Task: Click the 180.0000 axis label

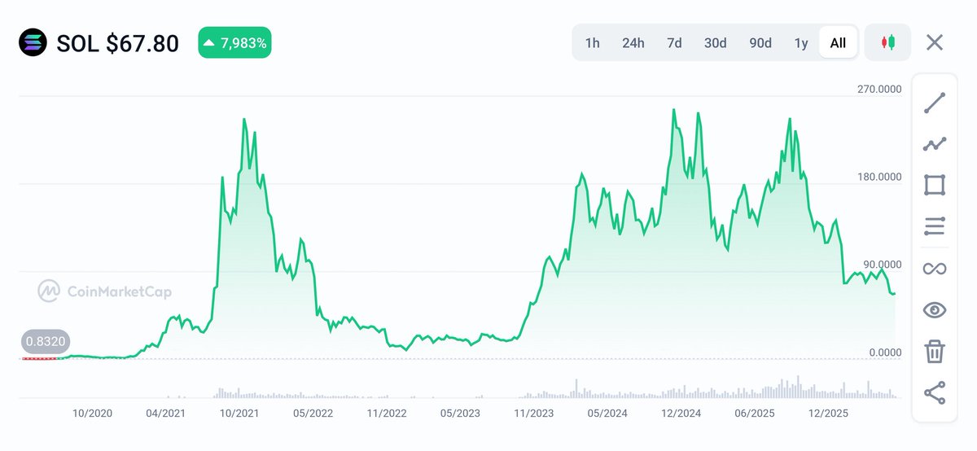Action: pos(879,177)
